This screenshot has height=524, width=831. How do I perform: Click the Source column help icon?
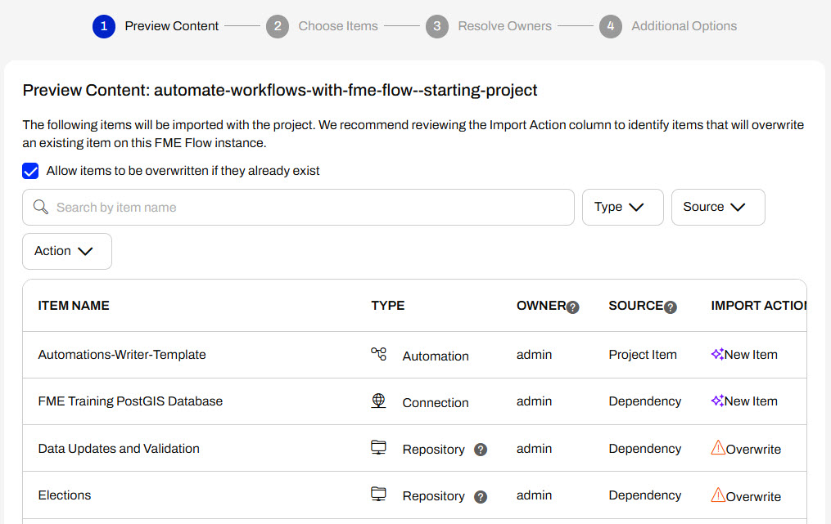pos(671,307)
